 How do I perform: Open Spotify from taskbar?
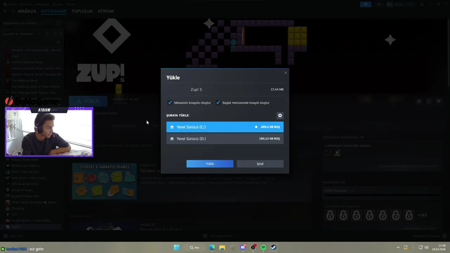tap(263, 247)
